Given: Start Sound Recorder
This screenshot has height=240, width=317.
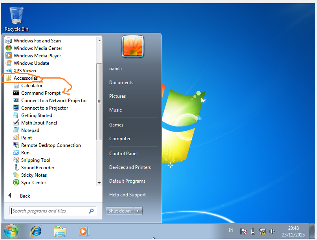Looking at the screenshot, I should click(x=36, y=167).
